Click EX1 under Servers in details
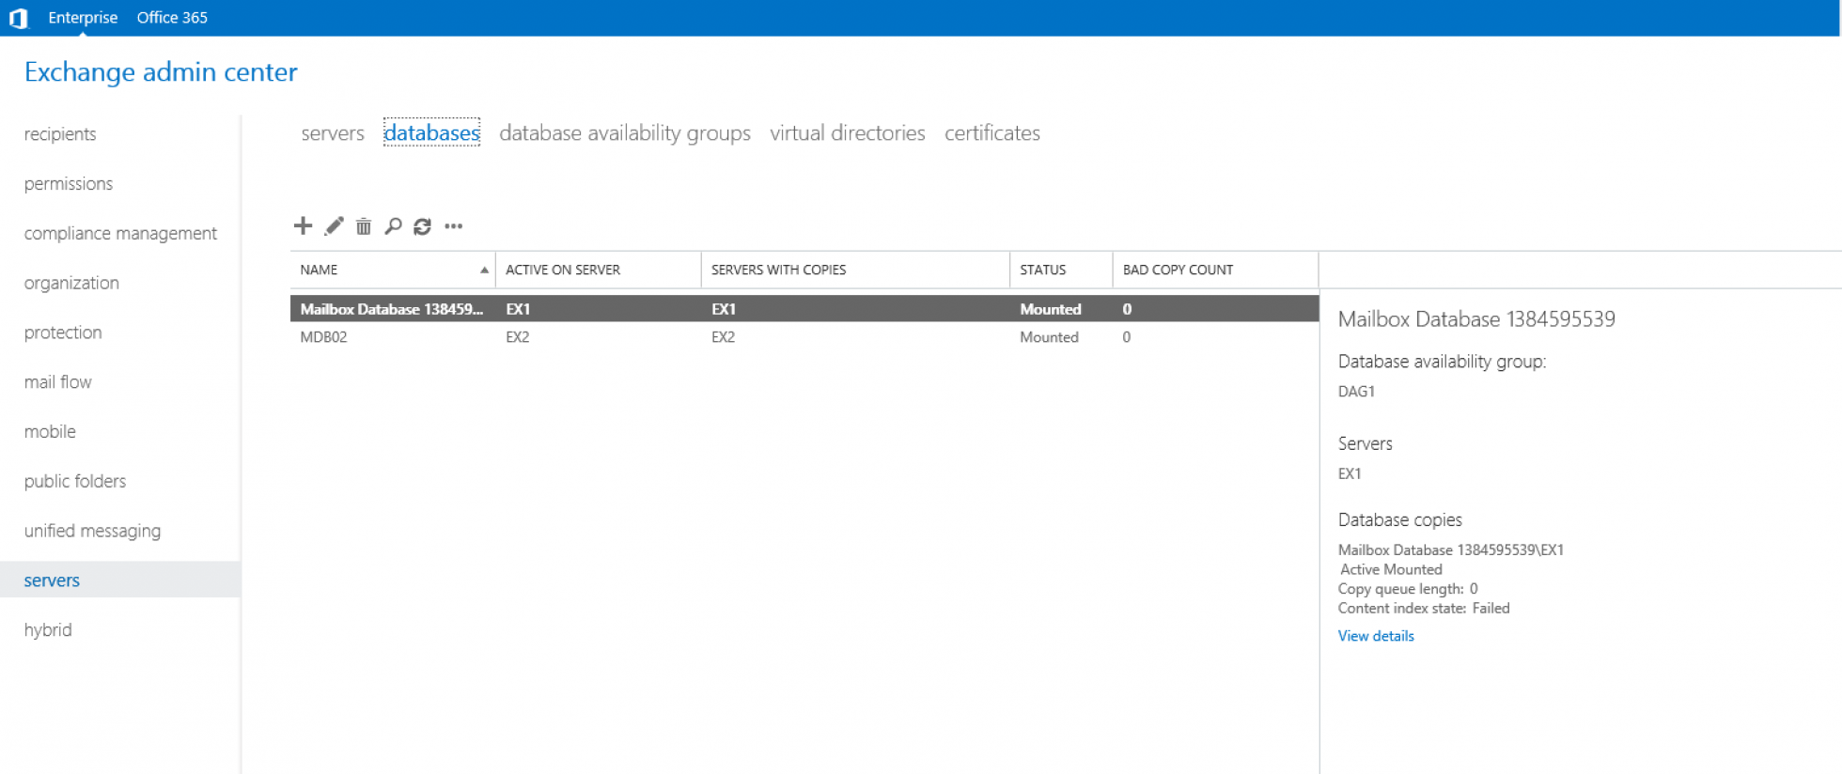This screenshot has width=1842, height=774. pos(1350,474)
